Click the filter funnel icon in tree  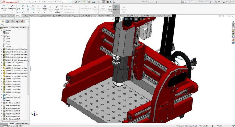(x=2, y=25)
